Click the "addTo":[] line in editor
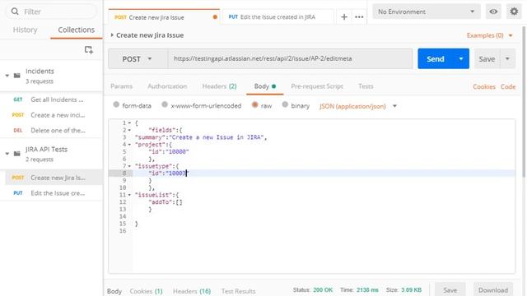This screenshot has height=296, width=527. tap(166, 202)
